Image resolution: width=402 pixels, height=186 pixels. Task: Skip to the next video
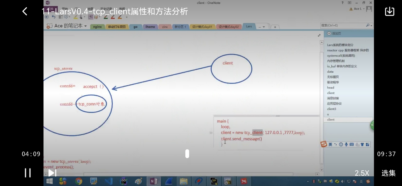pos(52,173)
